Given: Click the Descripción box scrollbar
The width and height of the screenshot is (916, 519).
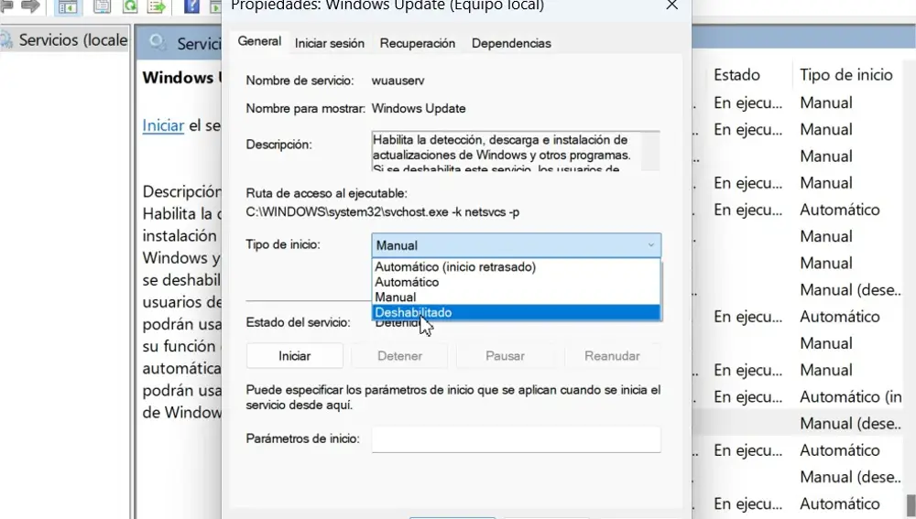Looking at the screenshot, I should coord(650,151).
